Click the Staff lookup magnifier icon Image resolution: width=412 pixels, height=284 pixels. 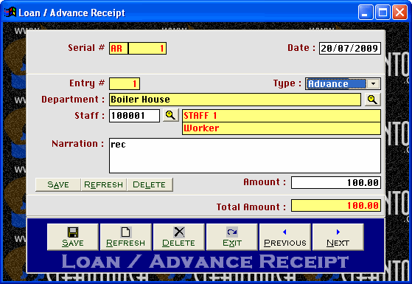click(170, 115)
